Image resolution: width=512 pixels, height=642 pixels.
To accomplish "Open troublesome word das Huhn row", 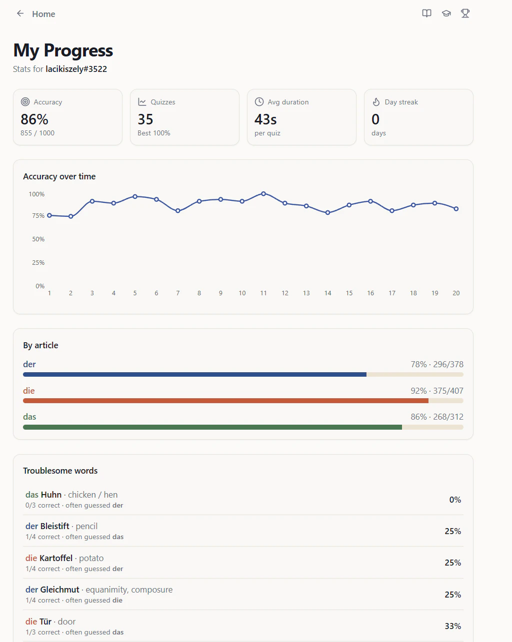I will point(243,500).
